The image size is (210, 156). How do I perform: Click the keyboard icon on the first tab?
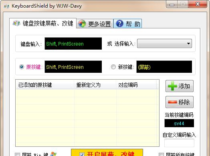(x=16, y=23)
